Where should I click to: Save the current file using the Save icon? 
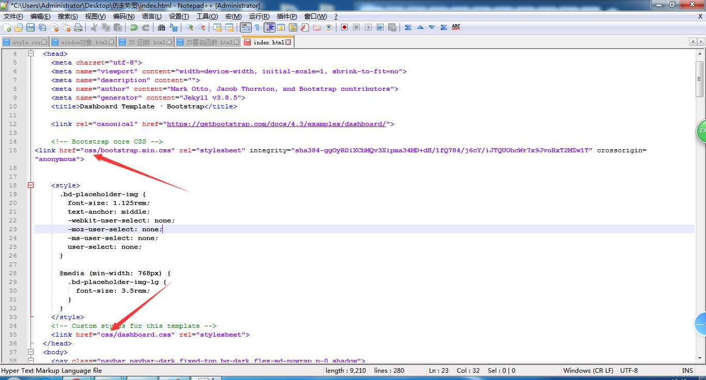click(x=30, y=27)
